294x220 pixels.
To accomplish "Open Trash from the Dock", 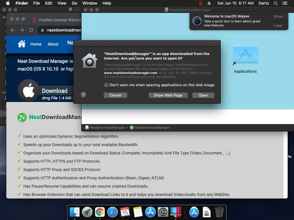I will (219, 212).
